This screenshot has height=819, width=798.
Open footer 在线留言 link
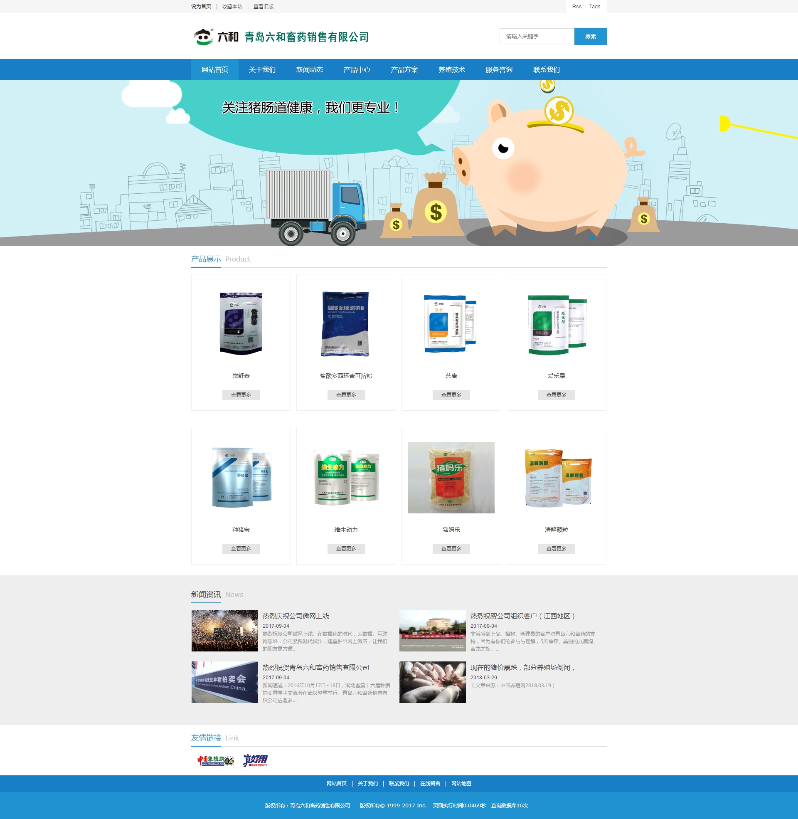430,783
